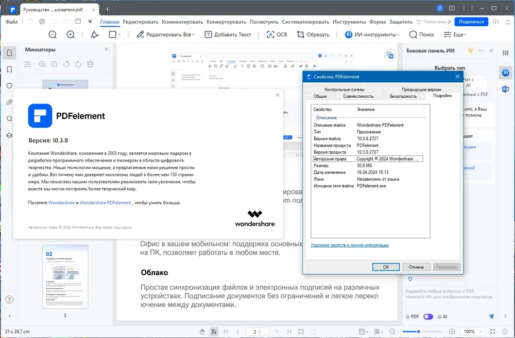Viewport: 515px width, 338px height.
Task: Open the properties sliders icon at far right
Action: 506,53
